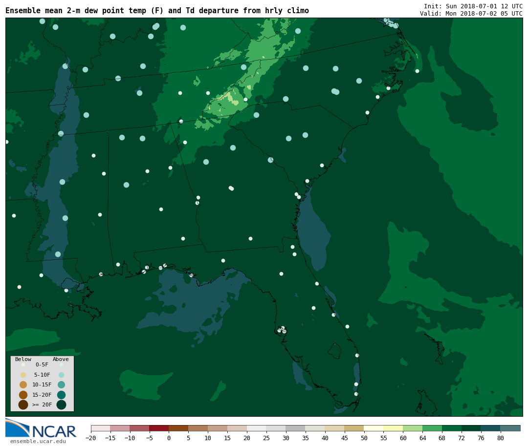Click the '0' colorbar tick label
Image resolution: width=528 pixels, height=447 pixels.
tap(169, 438)
